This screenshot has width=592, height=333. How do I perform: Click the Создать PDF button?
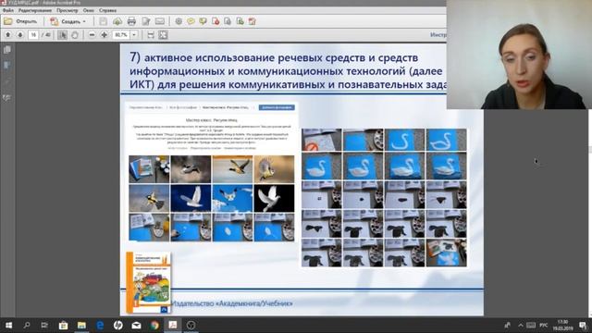point(65,21)
